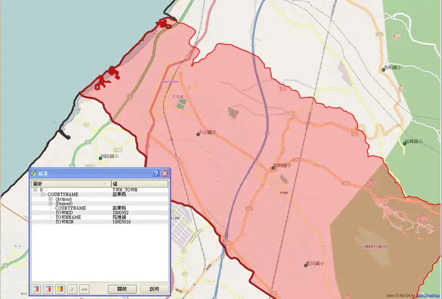This screenshot has height=299, width=442.
Task: Collapse the layer 0 tree node
Action: point(35,190)
